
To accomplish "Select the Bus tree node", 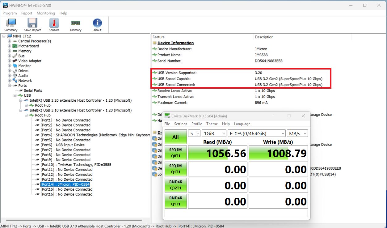I will (x=21, y=56).
